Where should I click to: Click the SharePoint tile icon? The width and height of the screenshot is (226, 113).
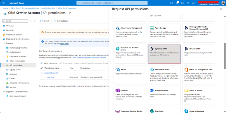[x=152, y=111]
